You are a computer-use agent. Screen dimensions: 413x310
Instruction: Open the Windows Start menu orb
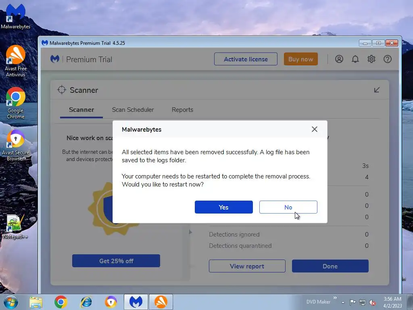[11, 302]
